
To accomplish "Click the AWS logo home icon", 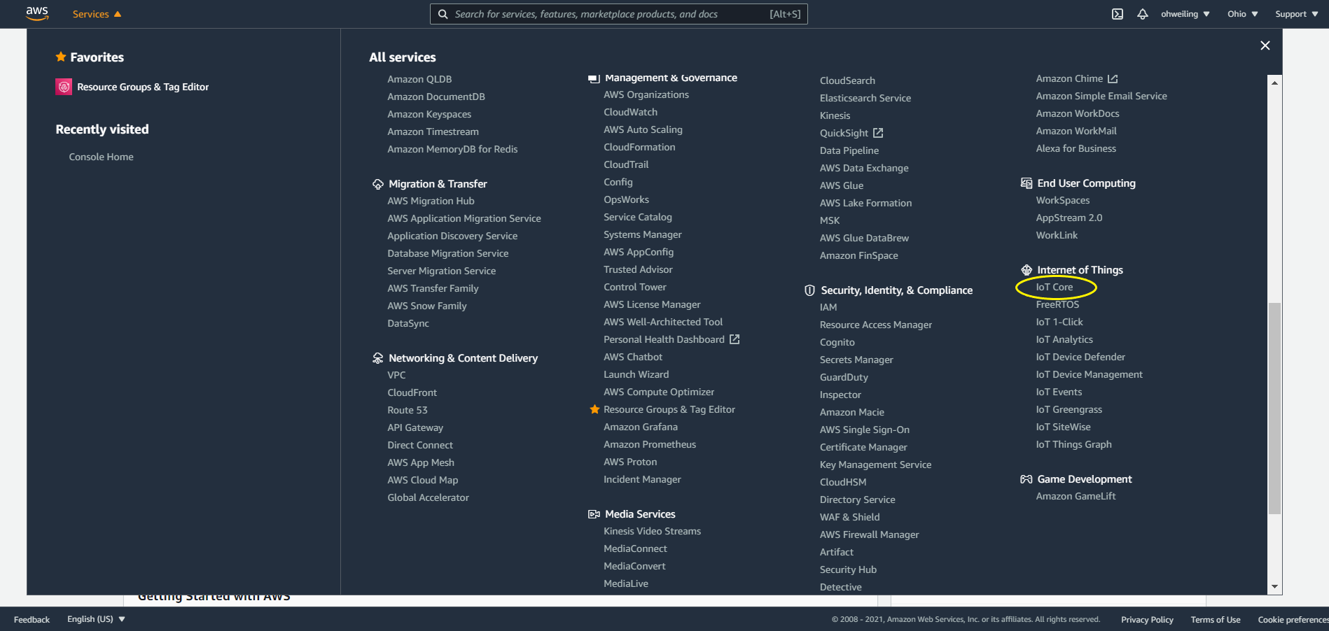I will pyautogui.click(x=37, y=13).
